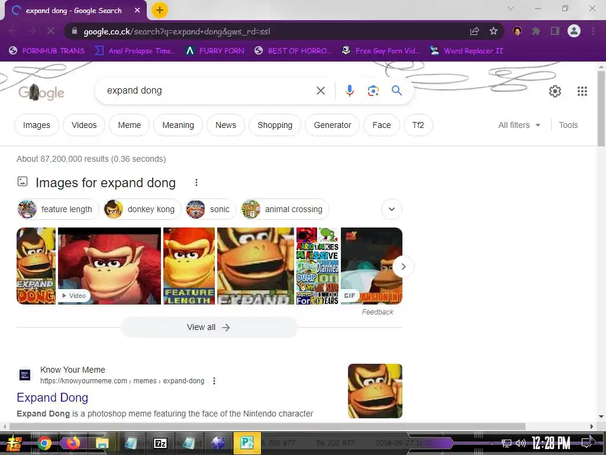Show tab search dropdown arrow
The width and height of the screenshot is (606, 455).
511,8
